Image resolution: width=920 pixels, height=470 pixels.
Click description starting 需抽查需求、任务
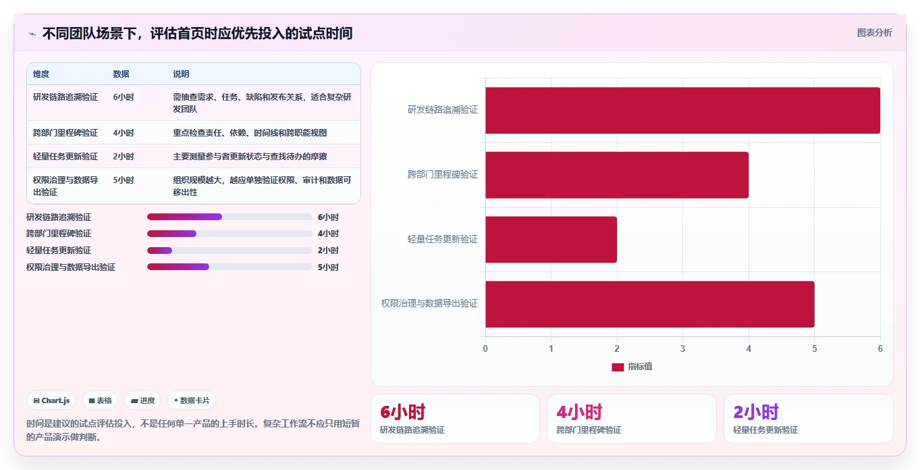tap(263, 103)
